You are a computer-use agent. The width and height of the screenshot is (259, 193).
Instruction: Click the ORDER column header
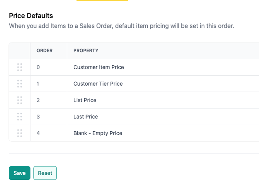click(x=44, y=51)
